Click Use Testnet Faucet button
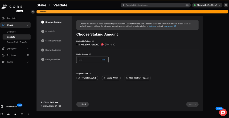Image resolution: width=229 pixels, height=118 pixels. pyautogui.click(x=137, y=78)
